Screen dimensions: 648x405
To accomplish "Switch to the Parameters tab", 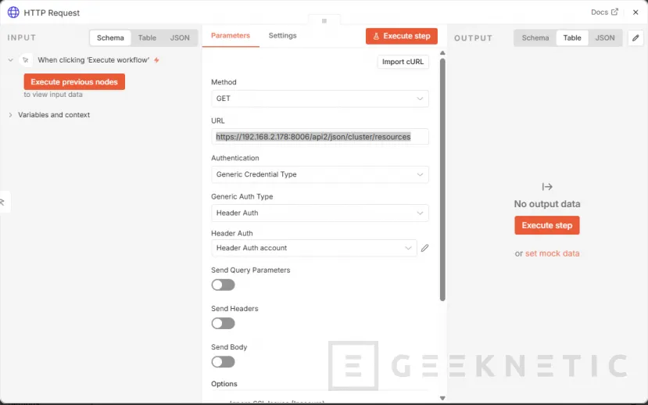I will coord(230,35).
